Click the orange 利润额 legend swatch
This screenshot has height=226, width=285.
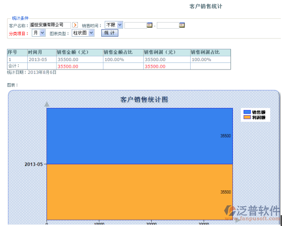[247, 118]
